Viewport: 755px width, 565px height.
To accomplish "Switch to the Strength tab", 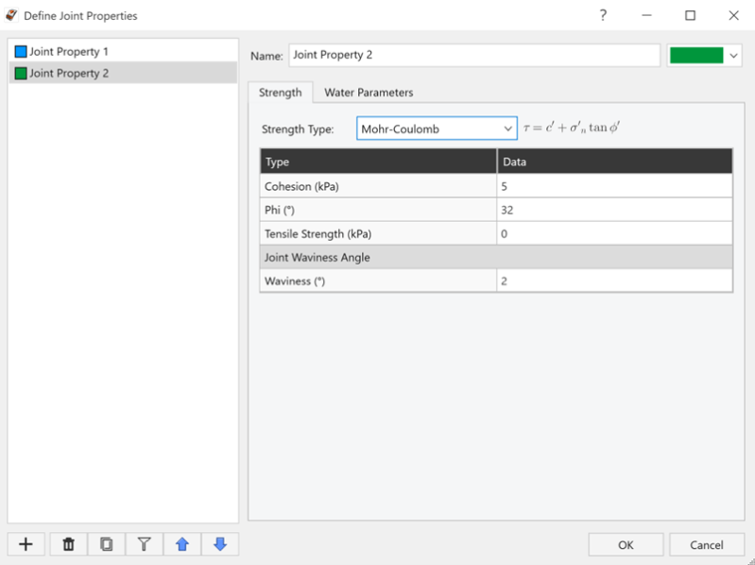I will tap(281, 93).
